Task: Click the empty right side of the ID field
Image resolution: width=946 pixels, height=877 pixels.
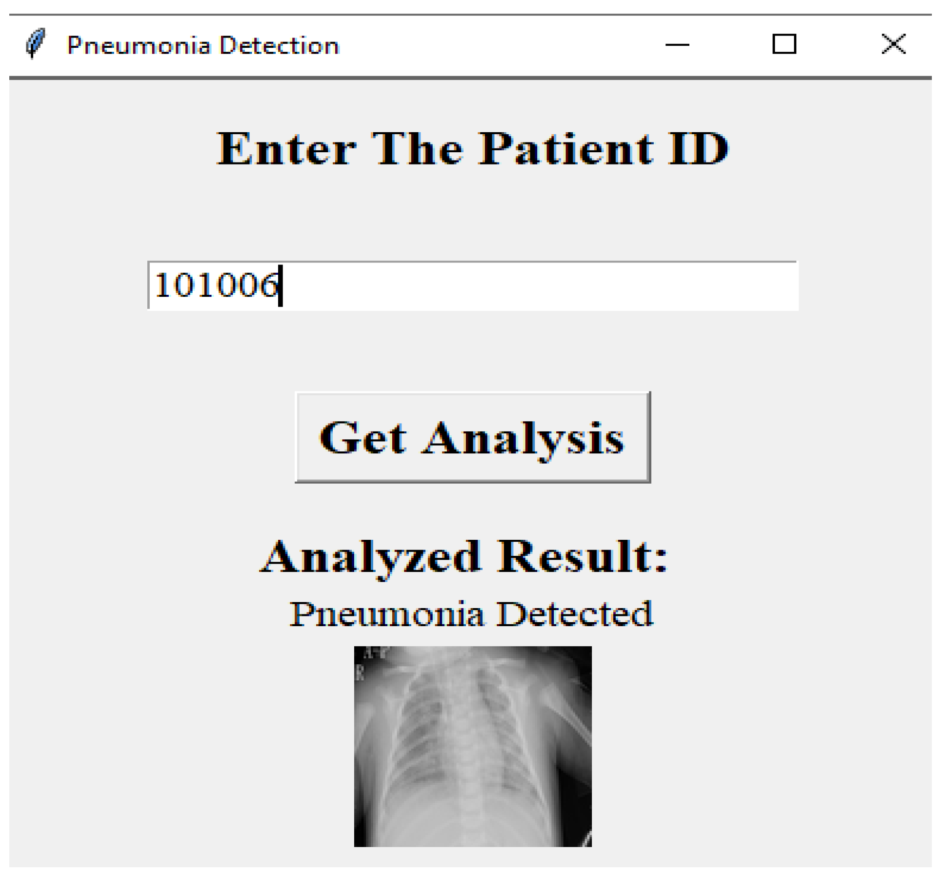Action: click(634, 286)
